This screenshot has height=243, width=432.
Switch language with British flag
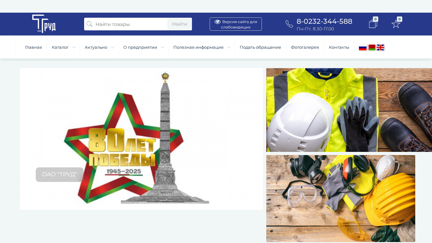point(380,47)
